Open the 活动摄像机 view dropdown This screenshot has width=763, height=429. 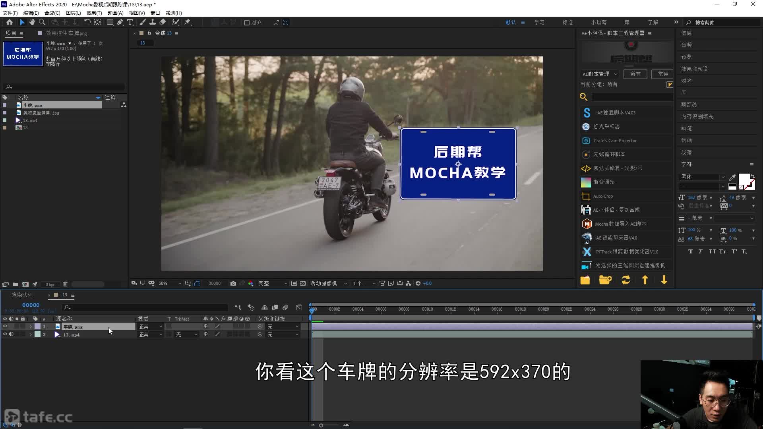(x=329, y=283)
